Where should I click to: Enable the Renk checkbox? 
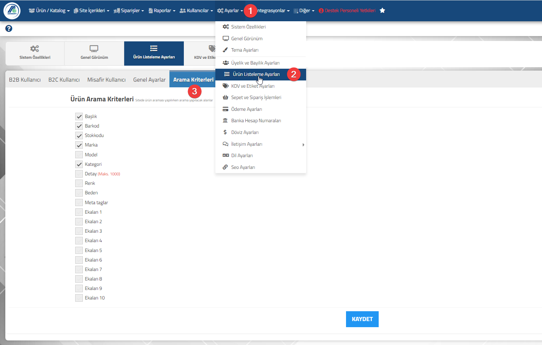coord(79,183)
